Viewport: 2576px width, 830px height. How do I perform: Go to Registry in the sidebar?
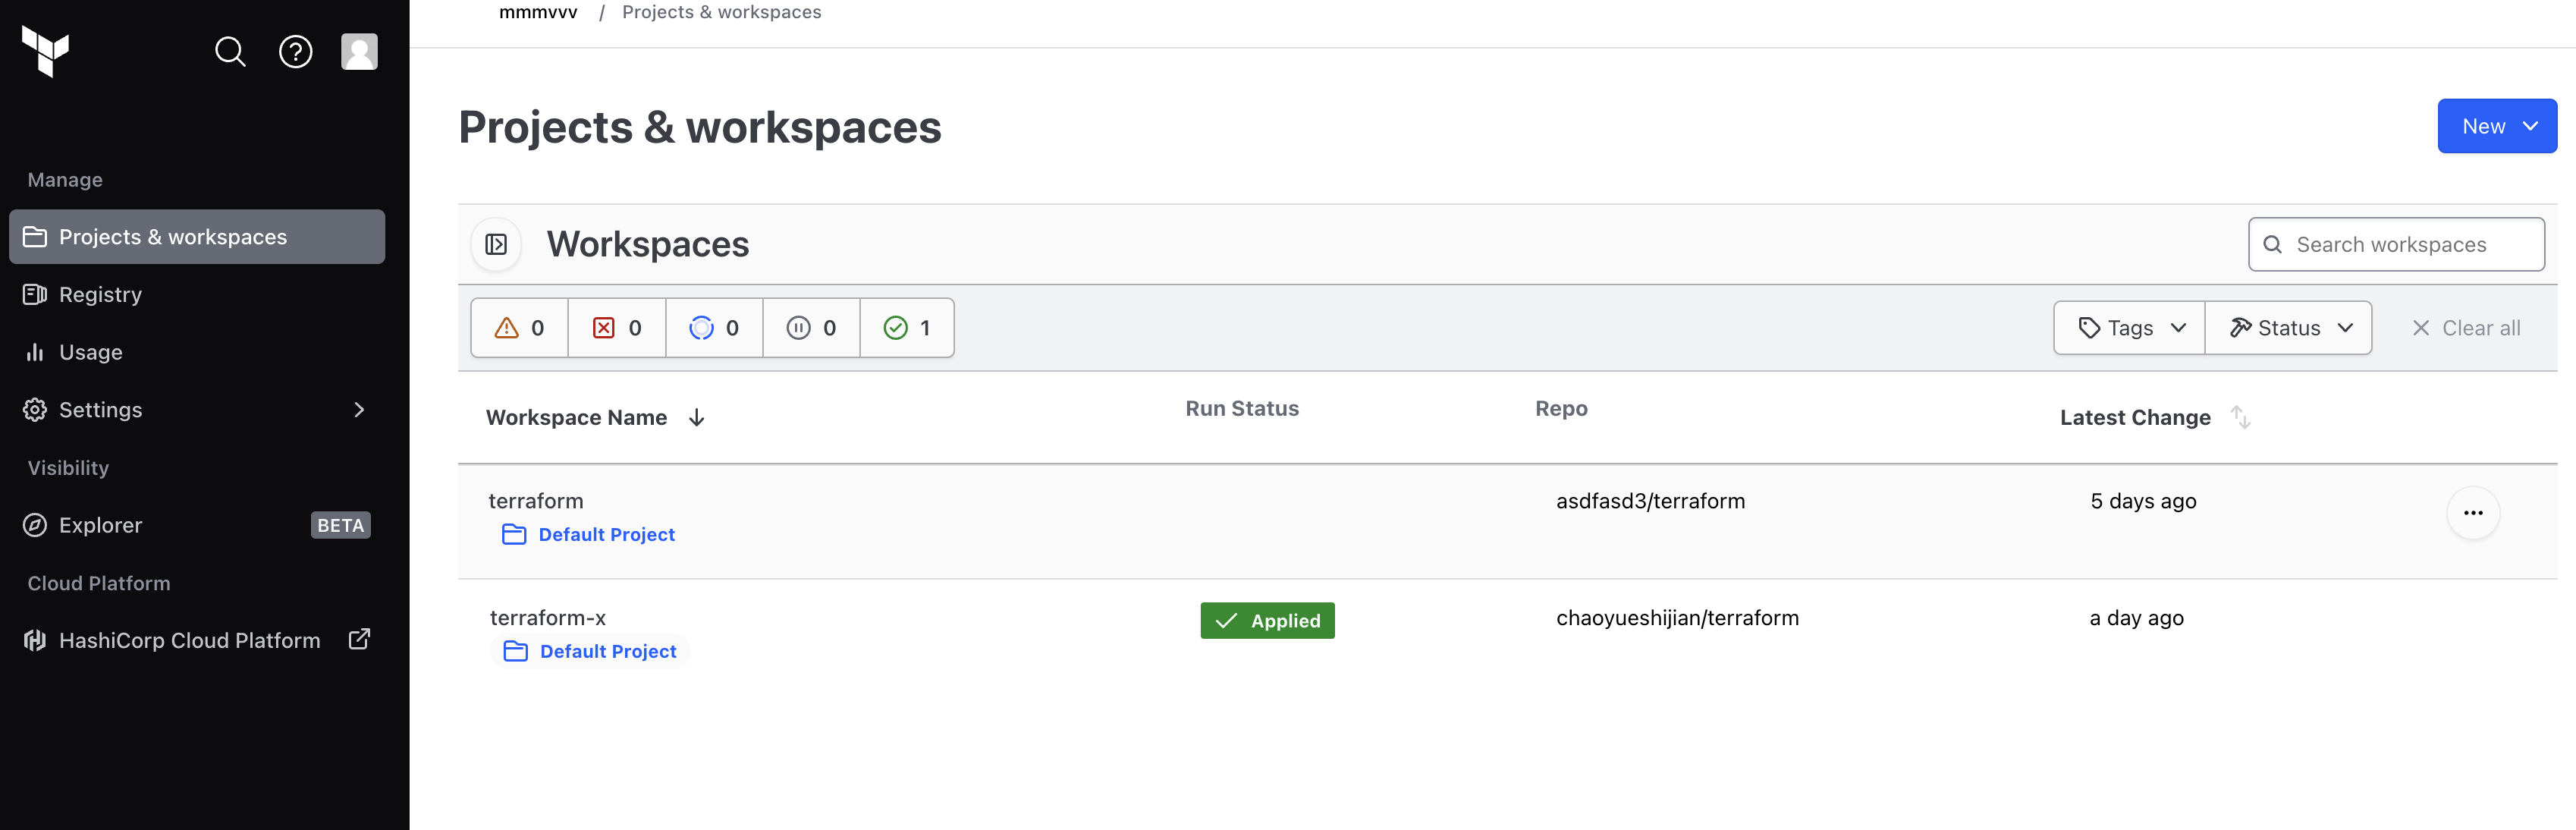pyautogui.click(x=100, y=295)
